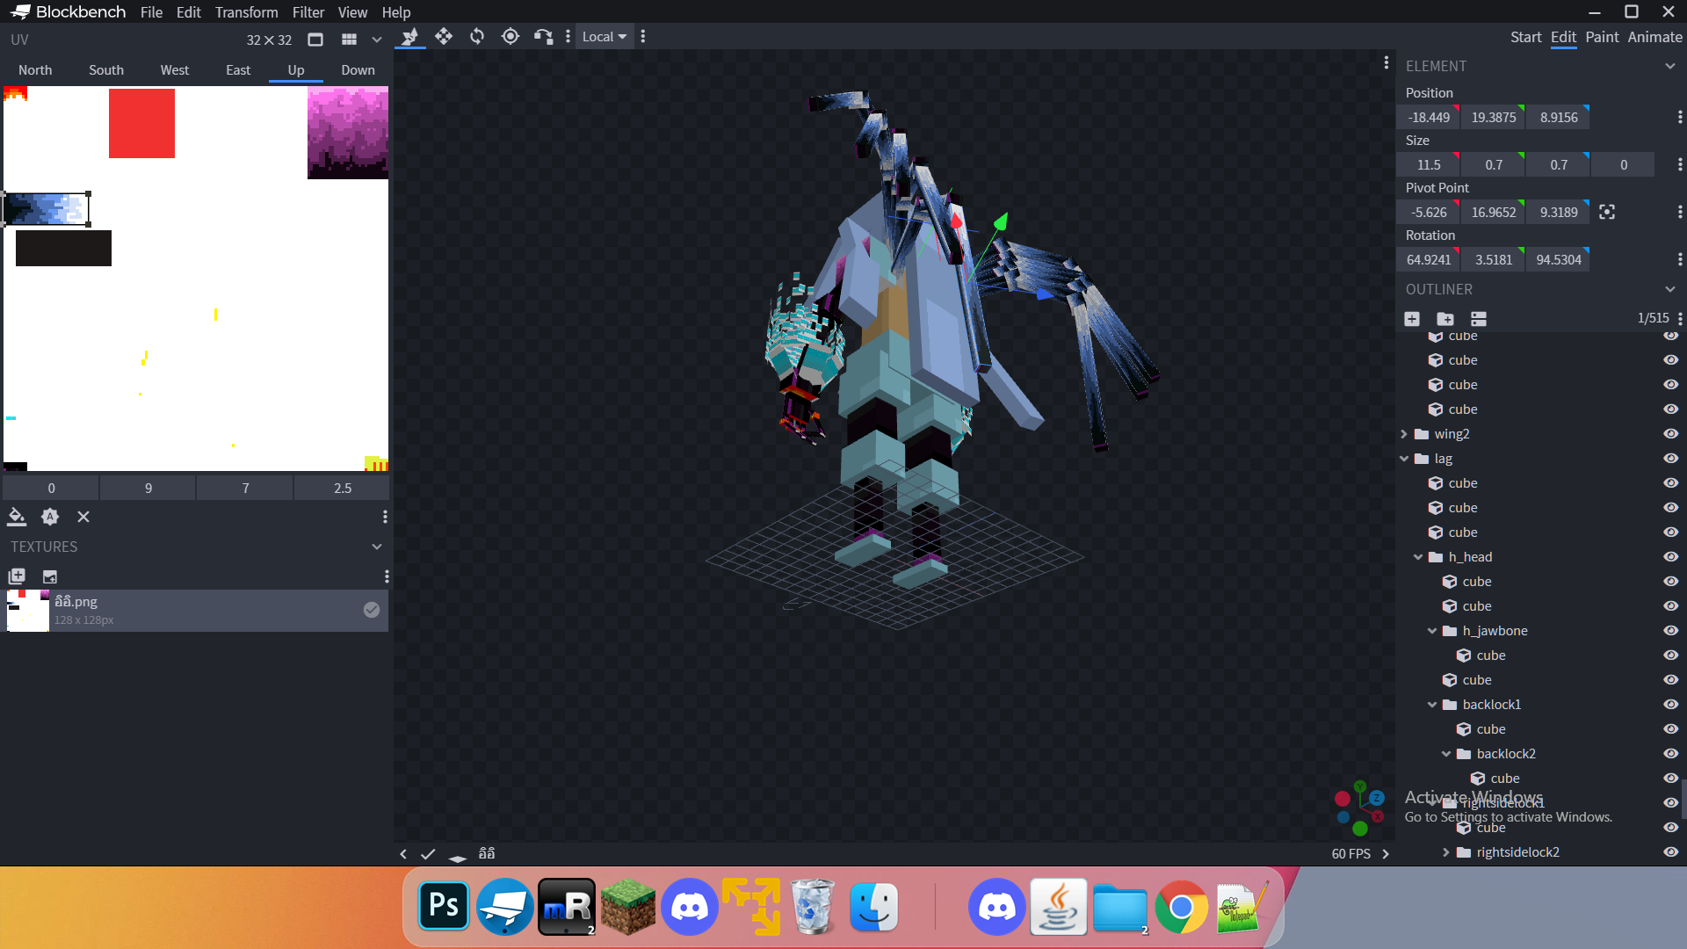Collapse the h_jawbone group
The image size is (1687, 949).
pos(1432,631)
